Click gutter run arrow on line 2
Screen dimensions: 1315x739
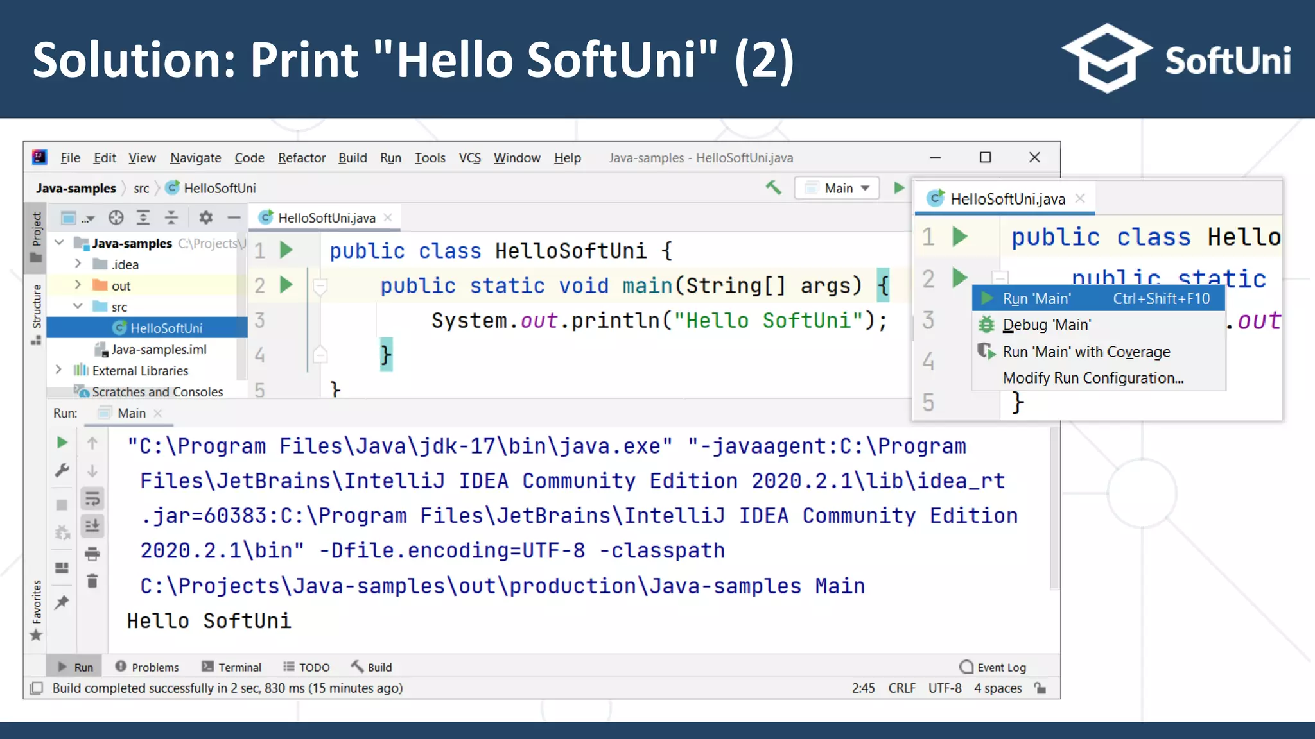click(x=286, y=284)
